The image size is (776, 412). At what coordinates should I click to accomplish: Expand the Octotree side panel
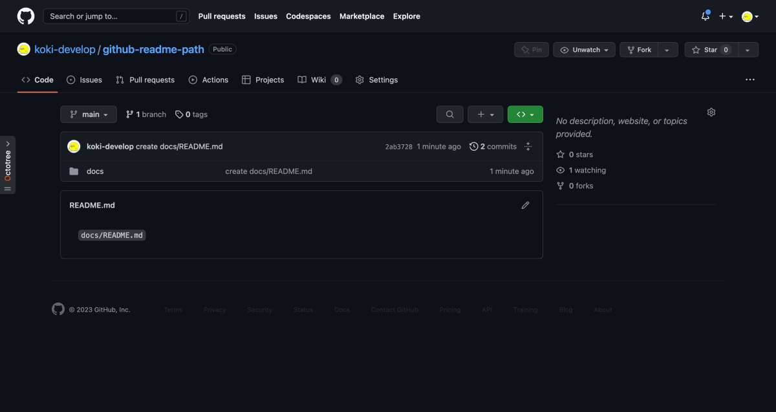click(x=8, y=165)
